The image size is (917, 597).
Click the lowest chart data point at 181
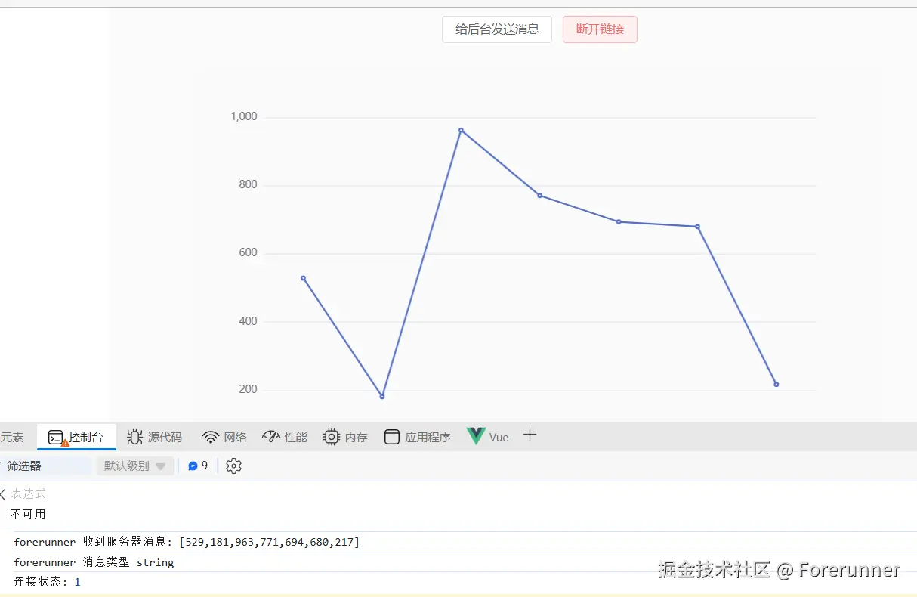(x=382, y=396)
